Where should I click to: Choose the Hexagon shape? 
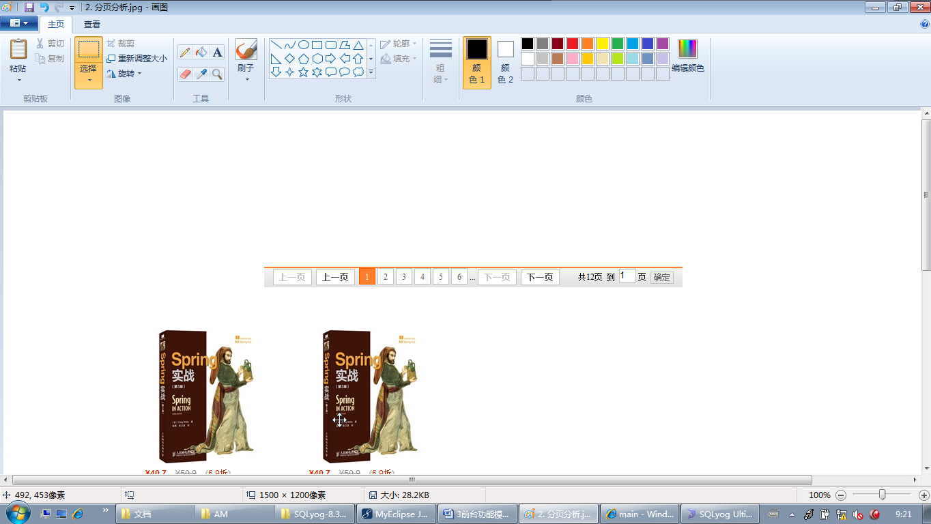(317, 59)
